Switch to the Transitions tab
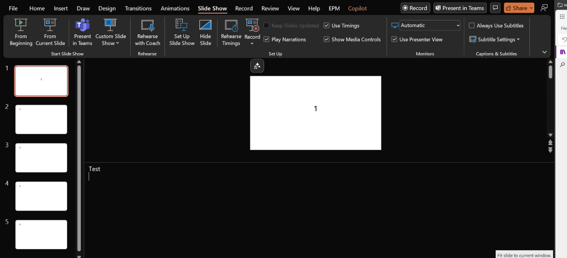 coord(139,8)
